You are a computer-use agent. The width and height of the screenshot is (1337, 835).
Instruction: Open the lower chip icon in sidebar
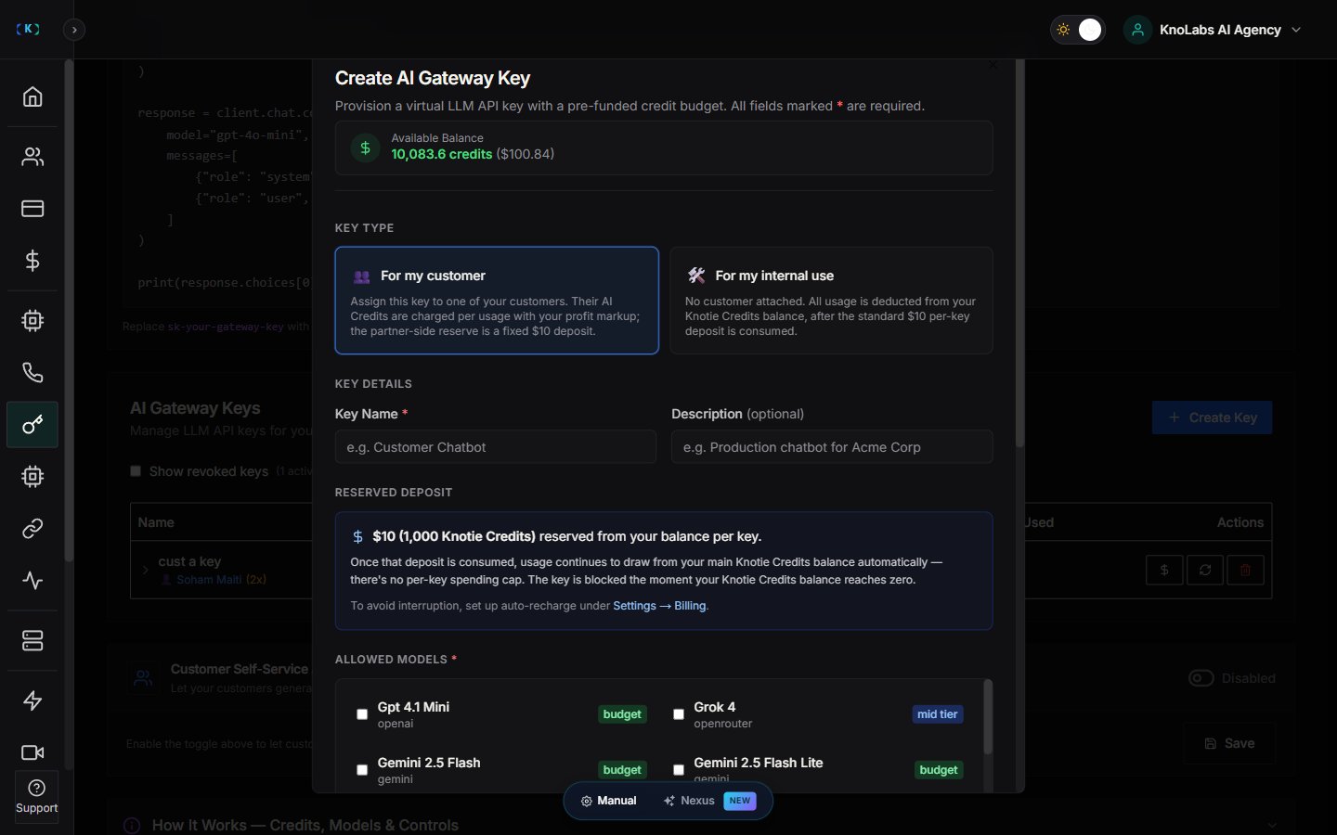(32, 477)
